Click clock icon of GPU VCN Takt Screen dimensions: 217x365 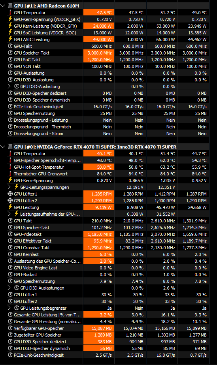click(10, 66)
